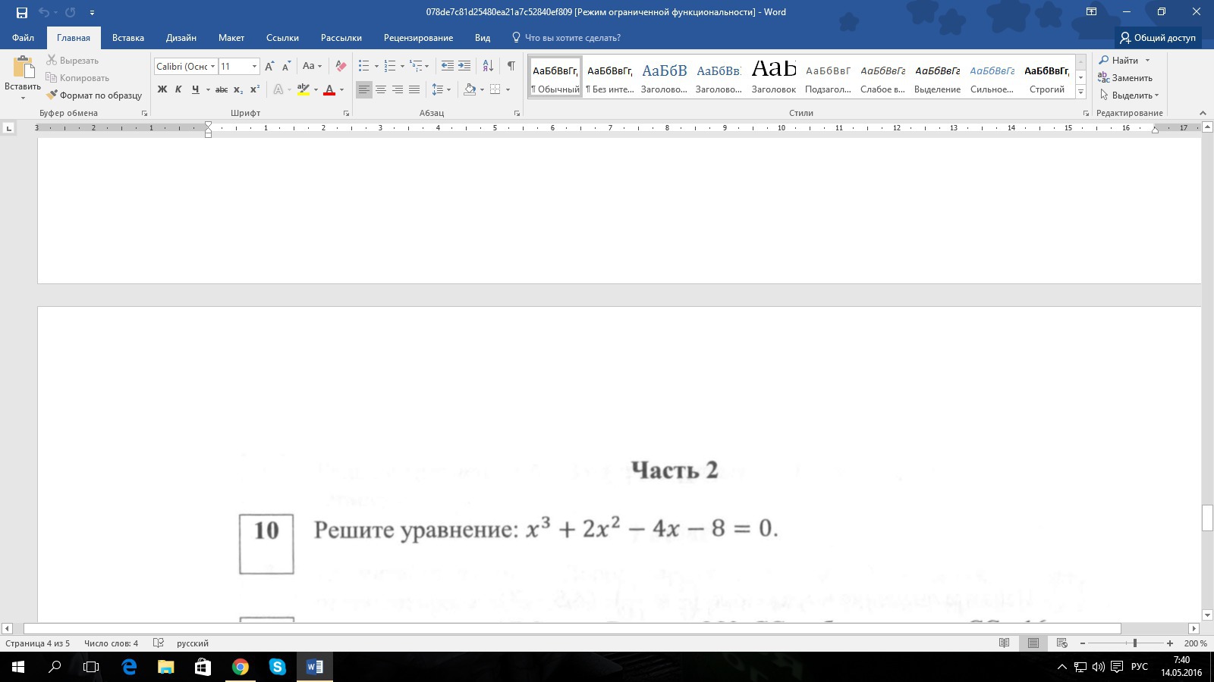1214x682 pixels.
Task: Click the 'Что вы хотите сделать?' search box
Action: 572,38
